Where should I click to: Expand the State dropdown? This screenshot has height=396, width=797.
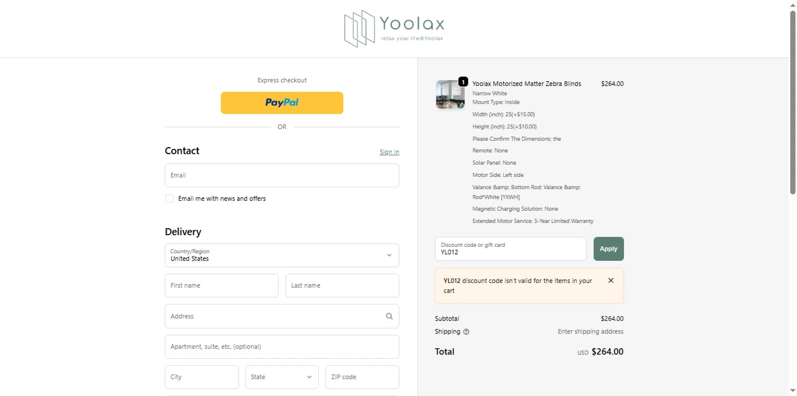[x=282, y=377]
